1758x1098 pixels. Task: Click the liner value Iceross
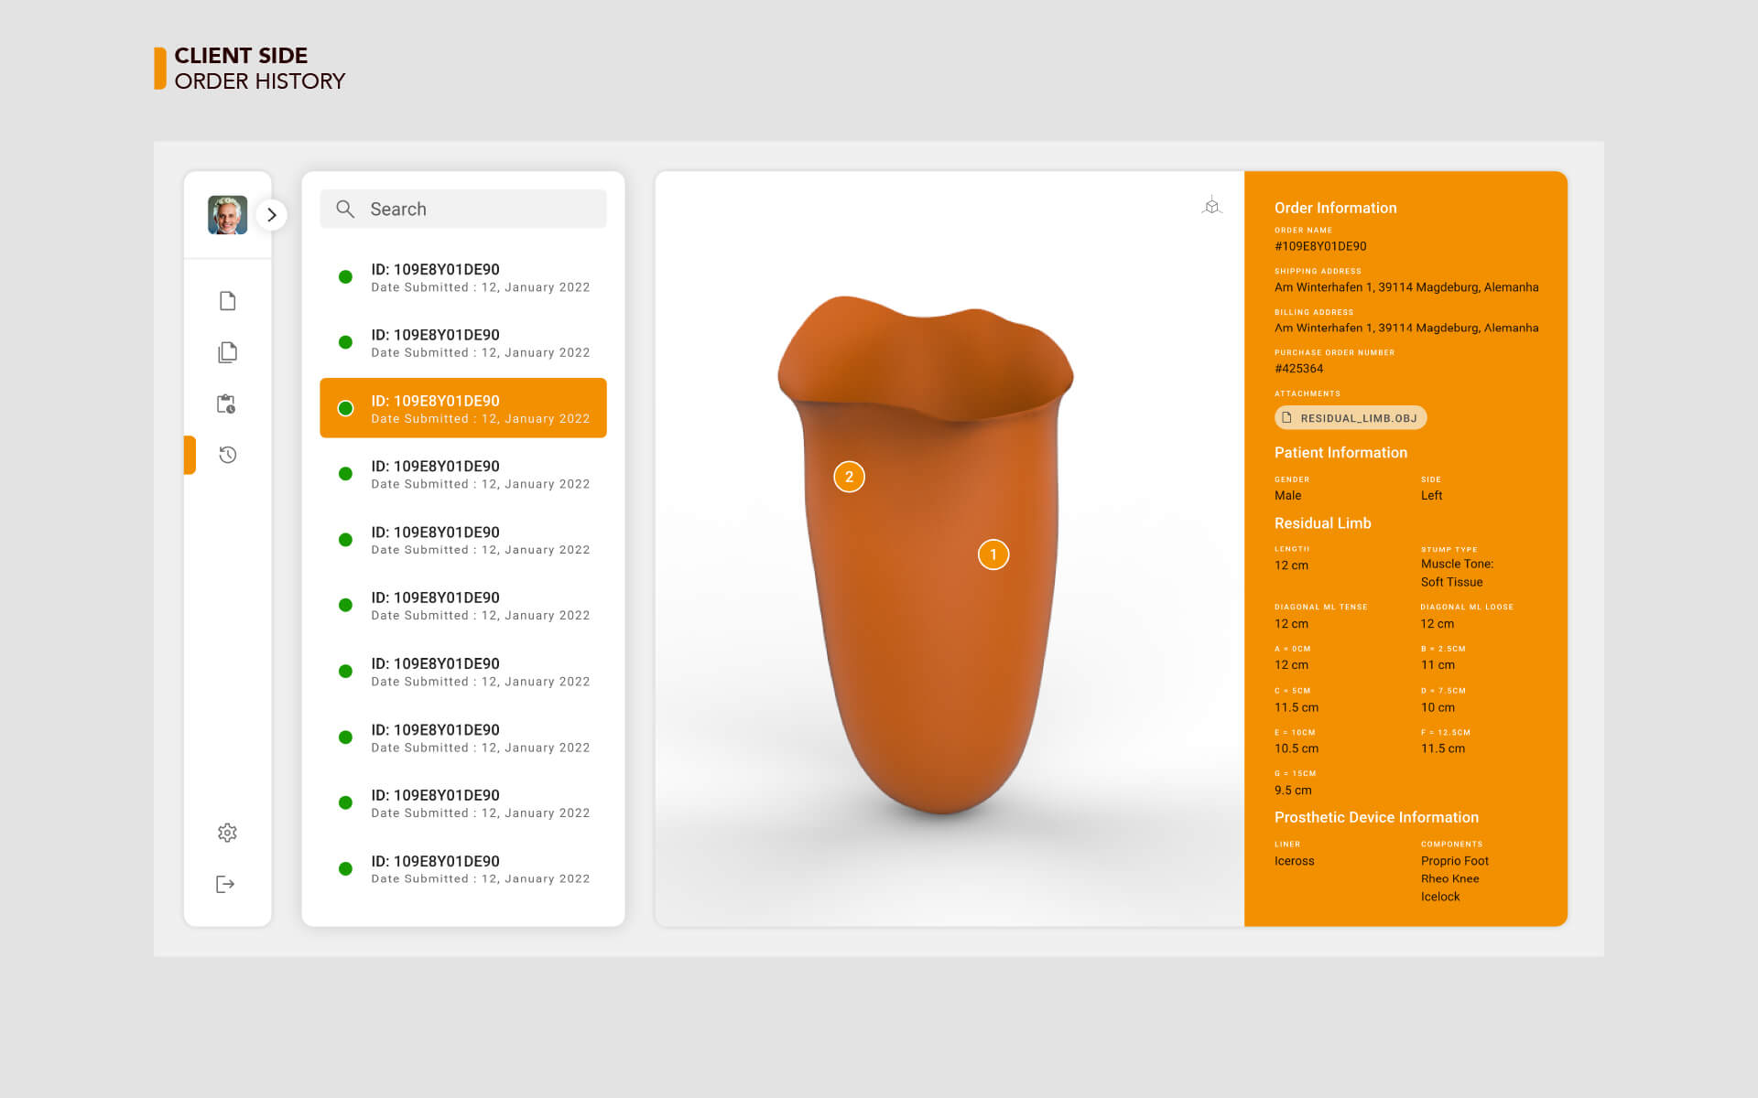(1294, 861)
